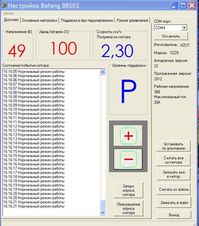Viewport: 199px width, 226px height.
Task: Click Записать в файл button
Action: click(x=174, y=203)
